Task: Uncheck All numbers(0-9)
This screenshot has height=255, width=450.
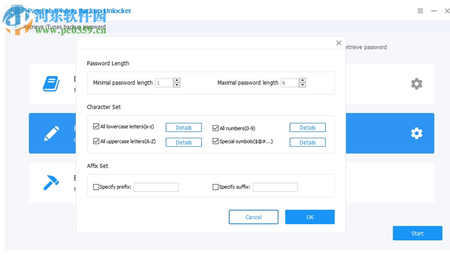Action: (216, 128)
